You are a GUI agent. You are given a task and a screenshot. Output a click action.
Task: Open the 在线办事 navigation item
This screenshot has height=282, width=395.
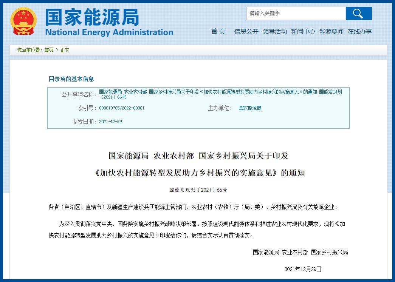[360, 31]
